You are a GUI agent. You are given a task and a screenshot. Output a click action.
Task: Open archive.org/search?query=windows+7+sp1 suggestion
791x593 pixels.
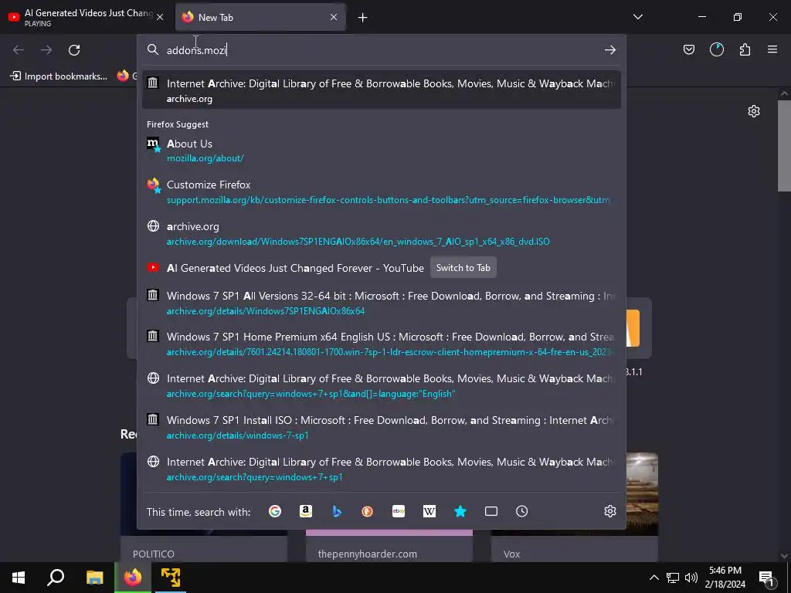click(x=382, y=469)
